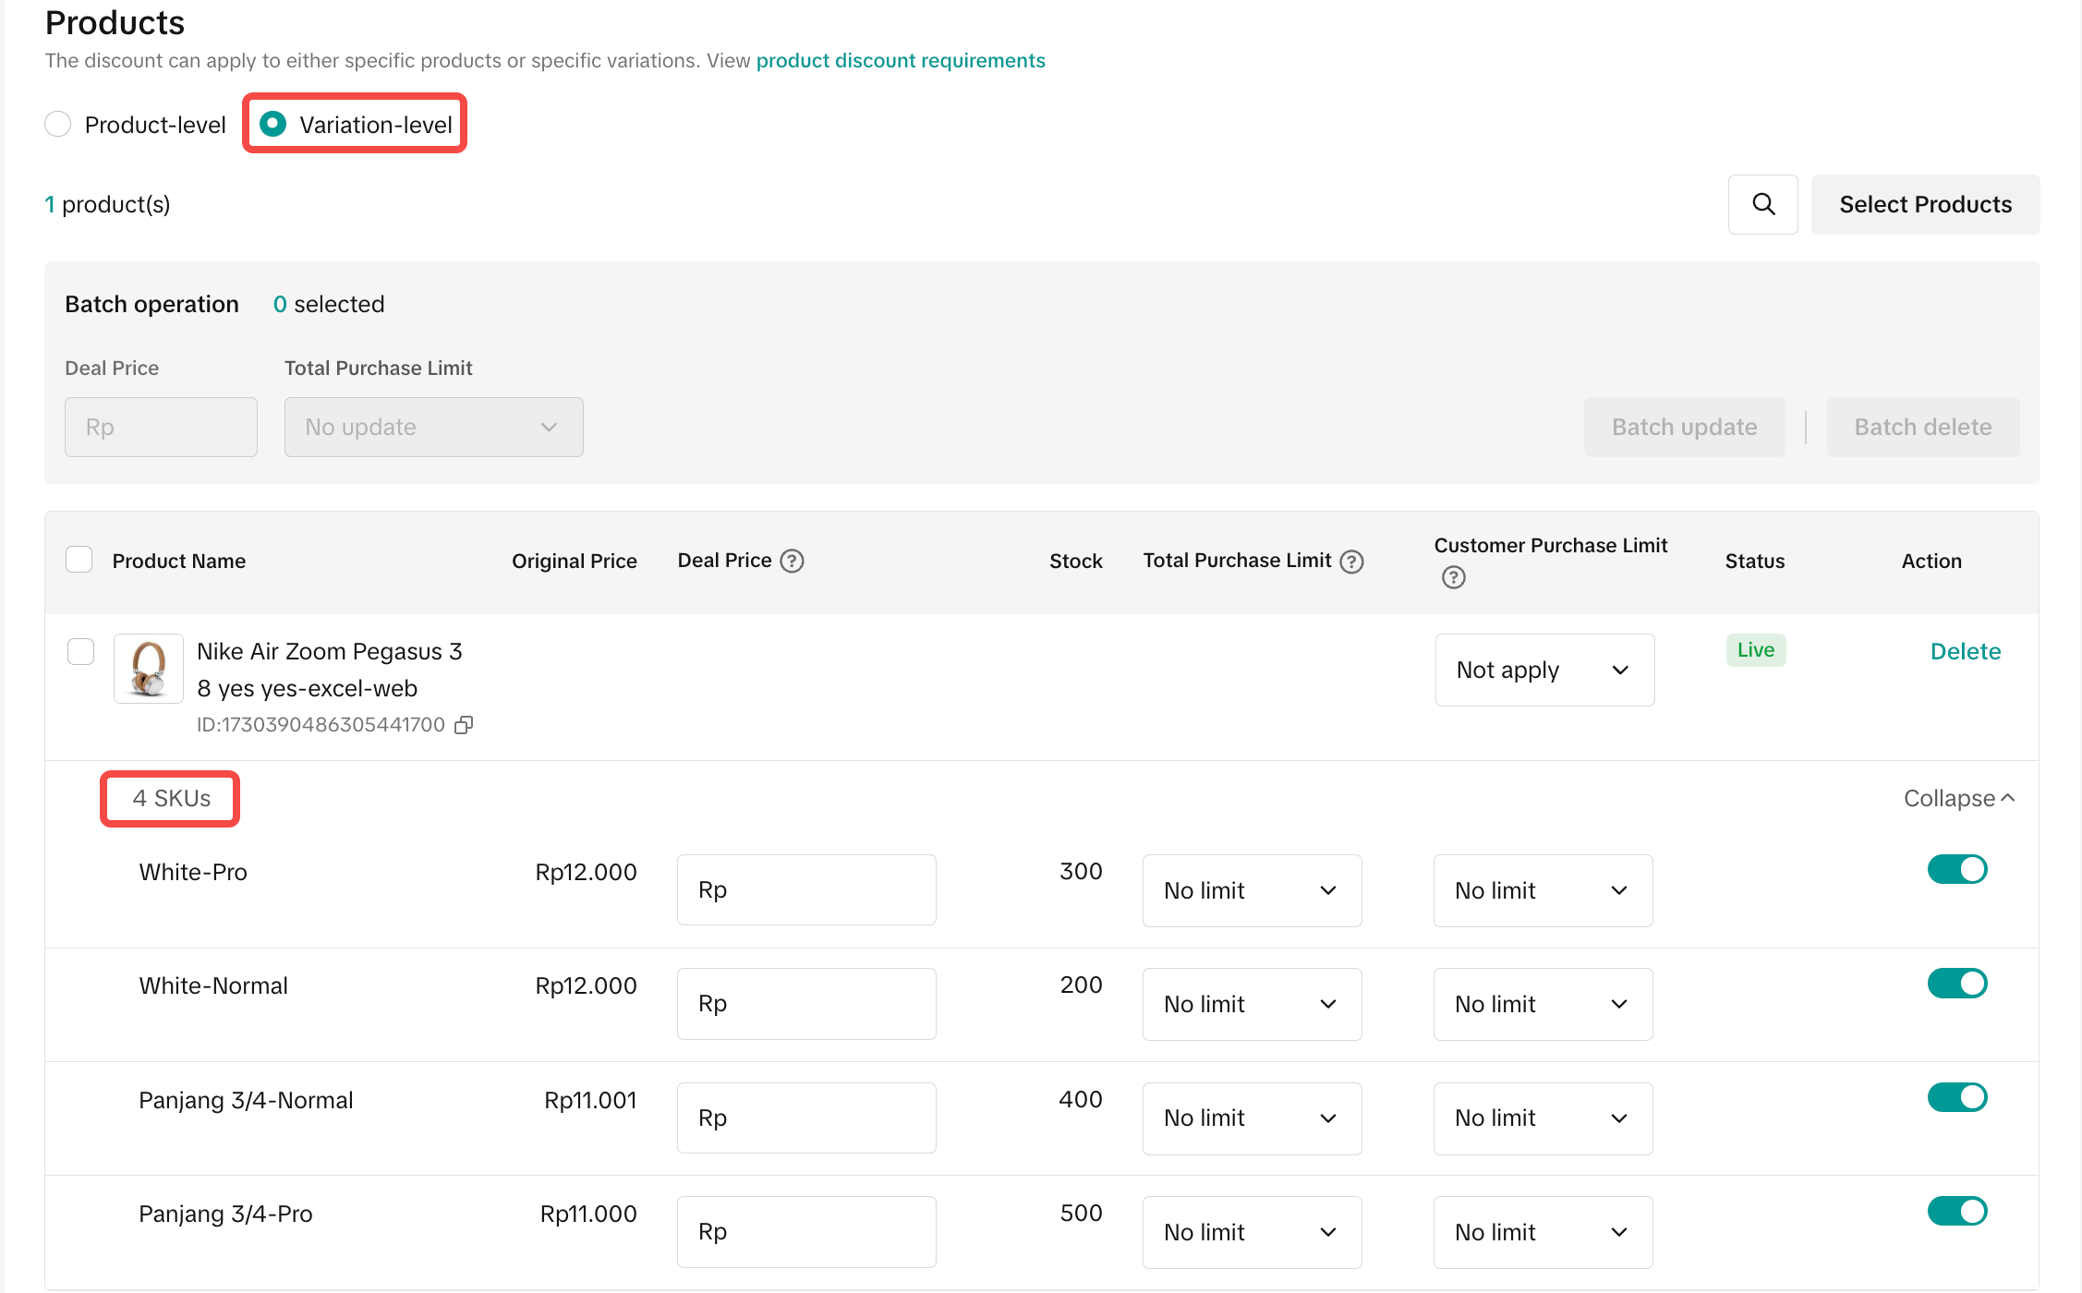Select the Product-level radio option
This screenshot has height=1293, width=2082.
58,124
